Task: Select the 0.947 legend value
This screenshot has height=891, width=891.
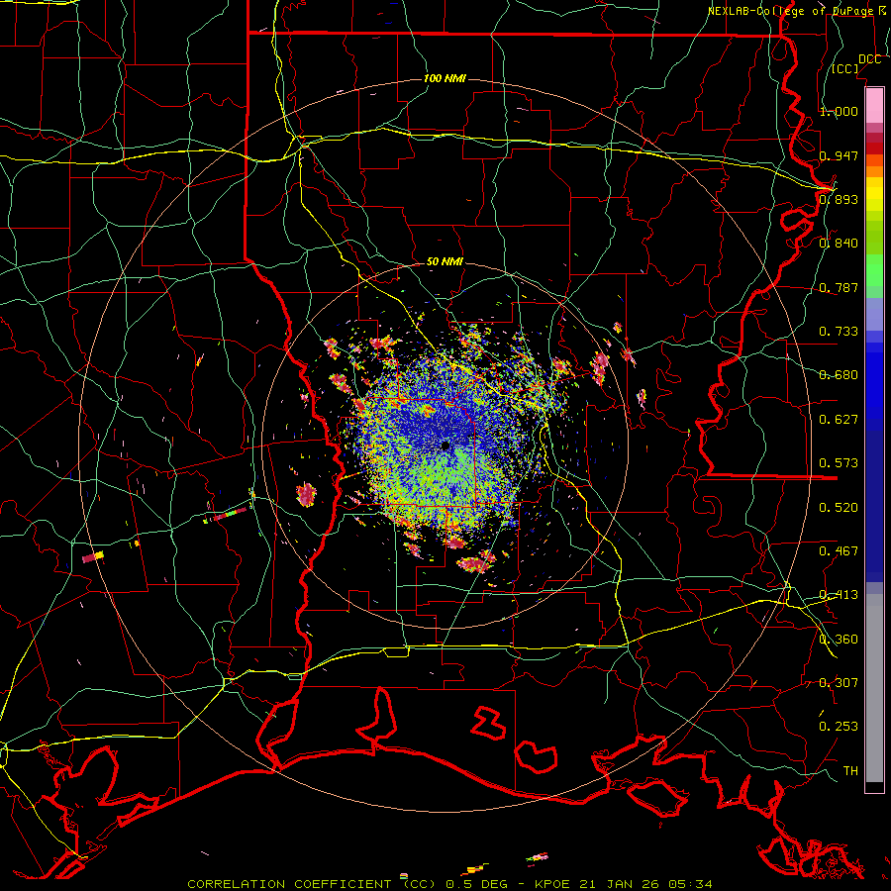Action: click(x=839, y=155)
